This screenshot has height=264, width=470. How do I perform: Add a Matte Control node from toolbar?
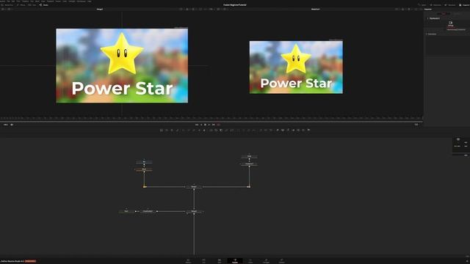point(221,131)
